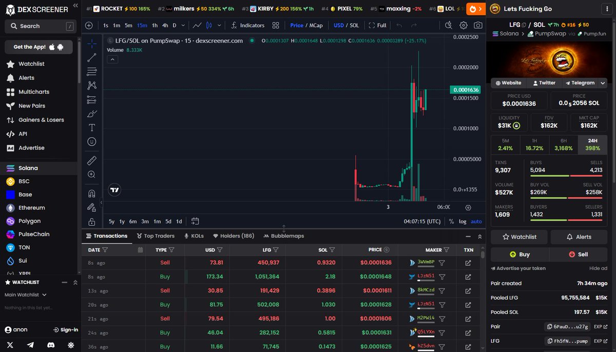616x352 pixels.
Task: Toggle chart display to MCap
Action: pyautogui.click(x=316, y=25)
